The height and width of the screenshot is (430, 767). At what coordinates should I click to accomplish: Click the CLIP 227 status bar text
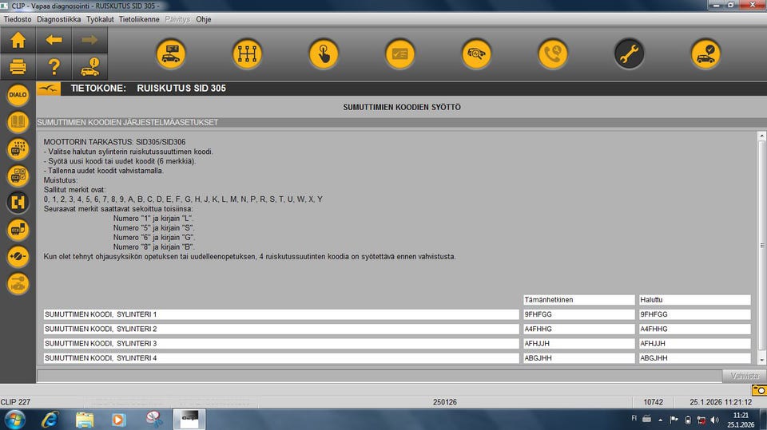(15, 402)
